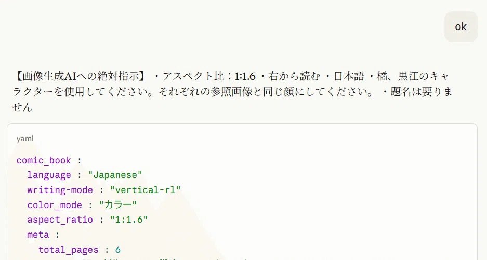Click the 題名は要りま text in the message

(x=422, y=91)
